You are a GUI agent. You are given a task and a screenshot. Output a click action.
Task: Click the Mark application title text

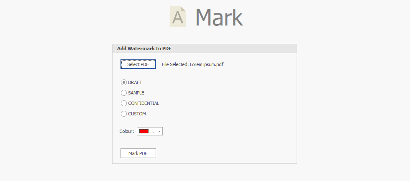coord(219,18)
